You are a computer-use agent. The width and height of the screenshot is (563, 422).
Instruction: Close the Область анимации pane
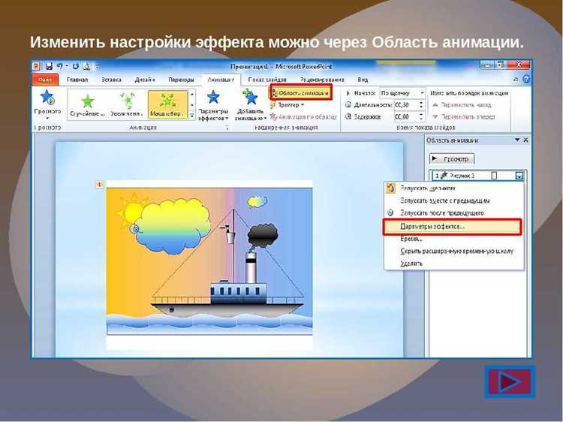525,140
